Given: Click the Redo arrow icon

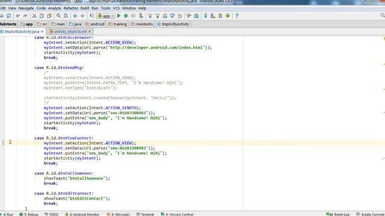Looking at the screenshot, I should pyautogui.click(x=25, y=16).
